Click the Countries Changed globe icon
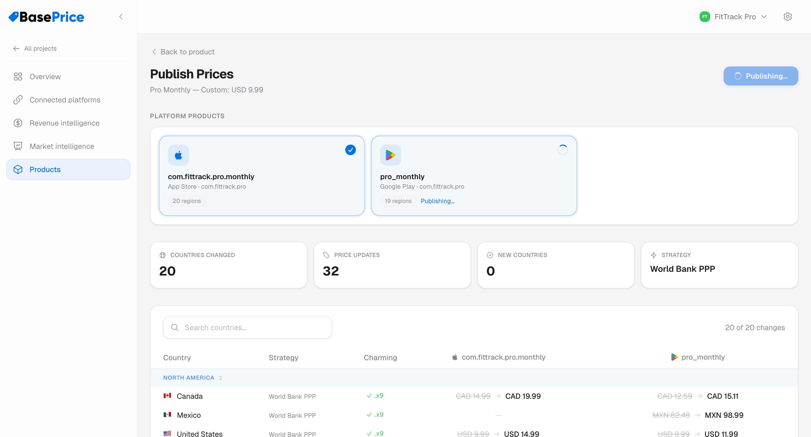811x437 pixels. (163, 255)
